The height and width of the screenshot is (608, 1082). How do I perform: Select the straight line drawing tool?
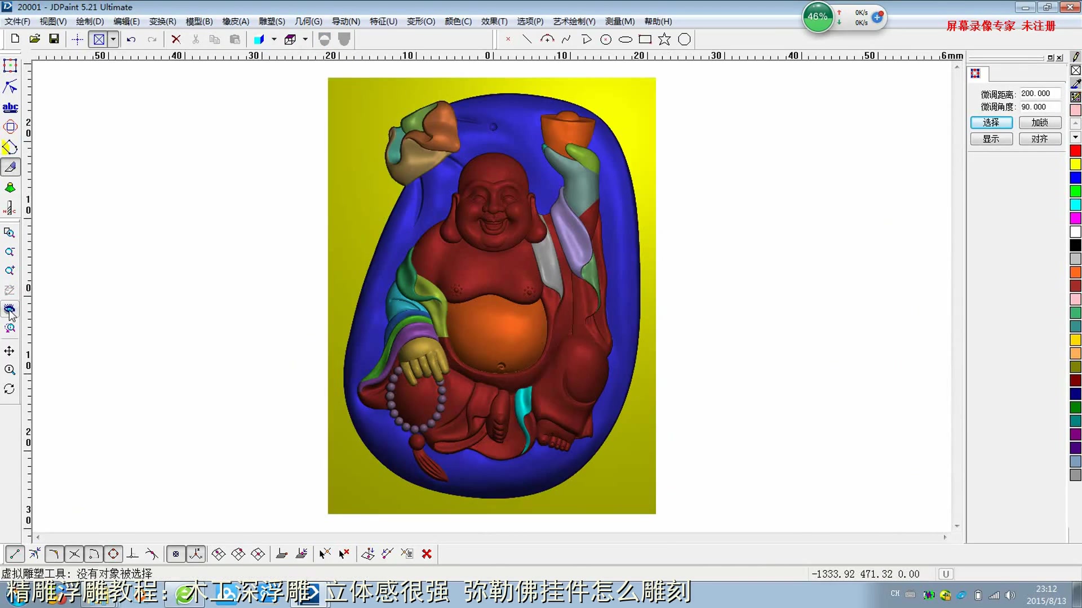(527, 39)
